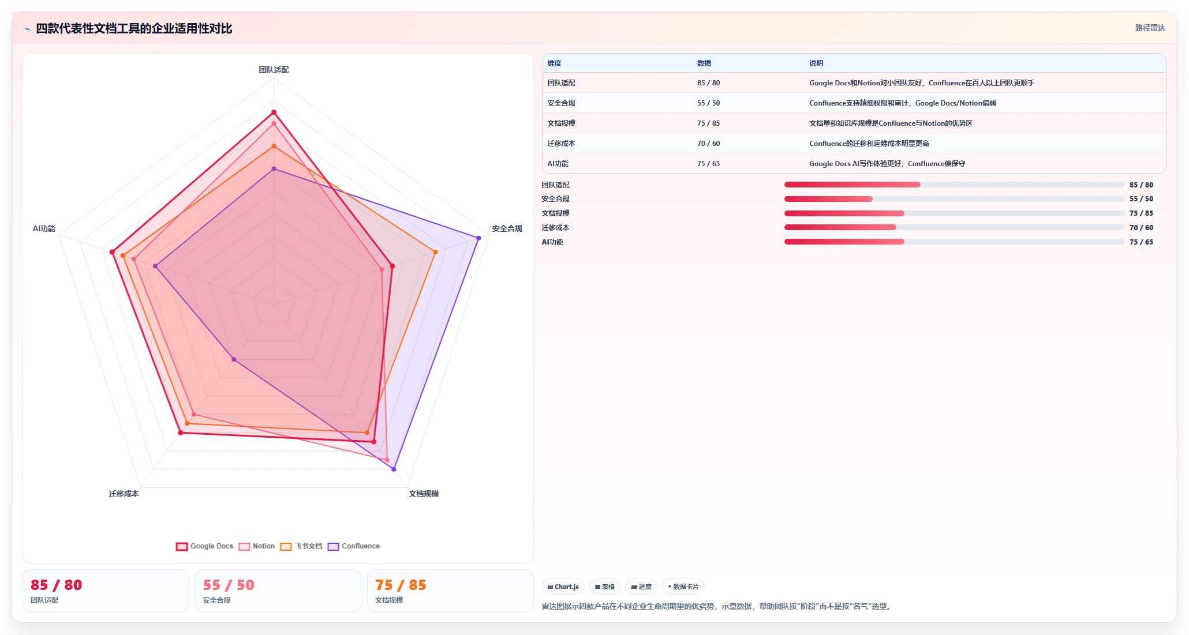Click the 安全合规 radar axis label
The width and height of the screenshot is (1189, 635).
pyautogui.click(x=507, y=228)
